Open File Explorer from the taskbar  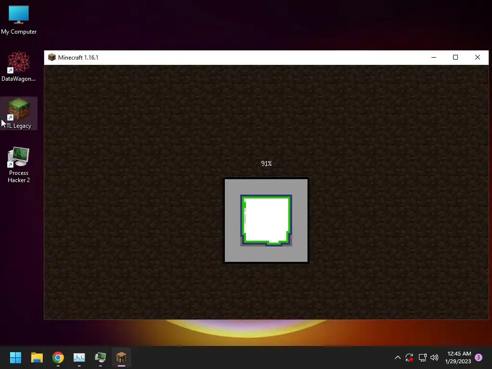coord(37,357)
